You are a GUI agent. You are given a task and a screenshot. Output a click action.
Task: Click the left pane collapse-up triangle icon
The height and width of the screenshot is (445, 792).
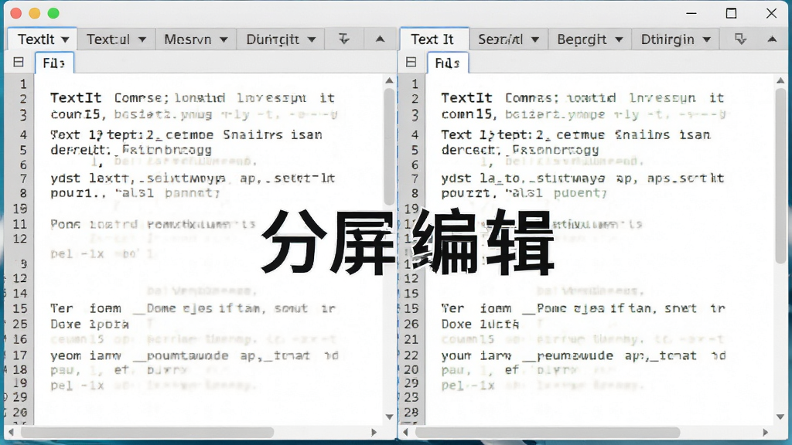(381, 39)
